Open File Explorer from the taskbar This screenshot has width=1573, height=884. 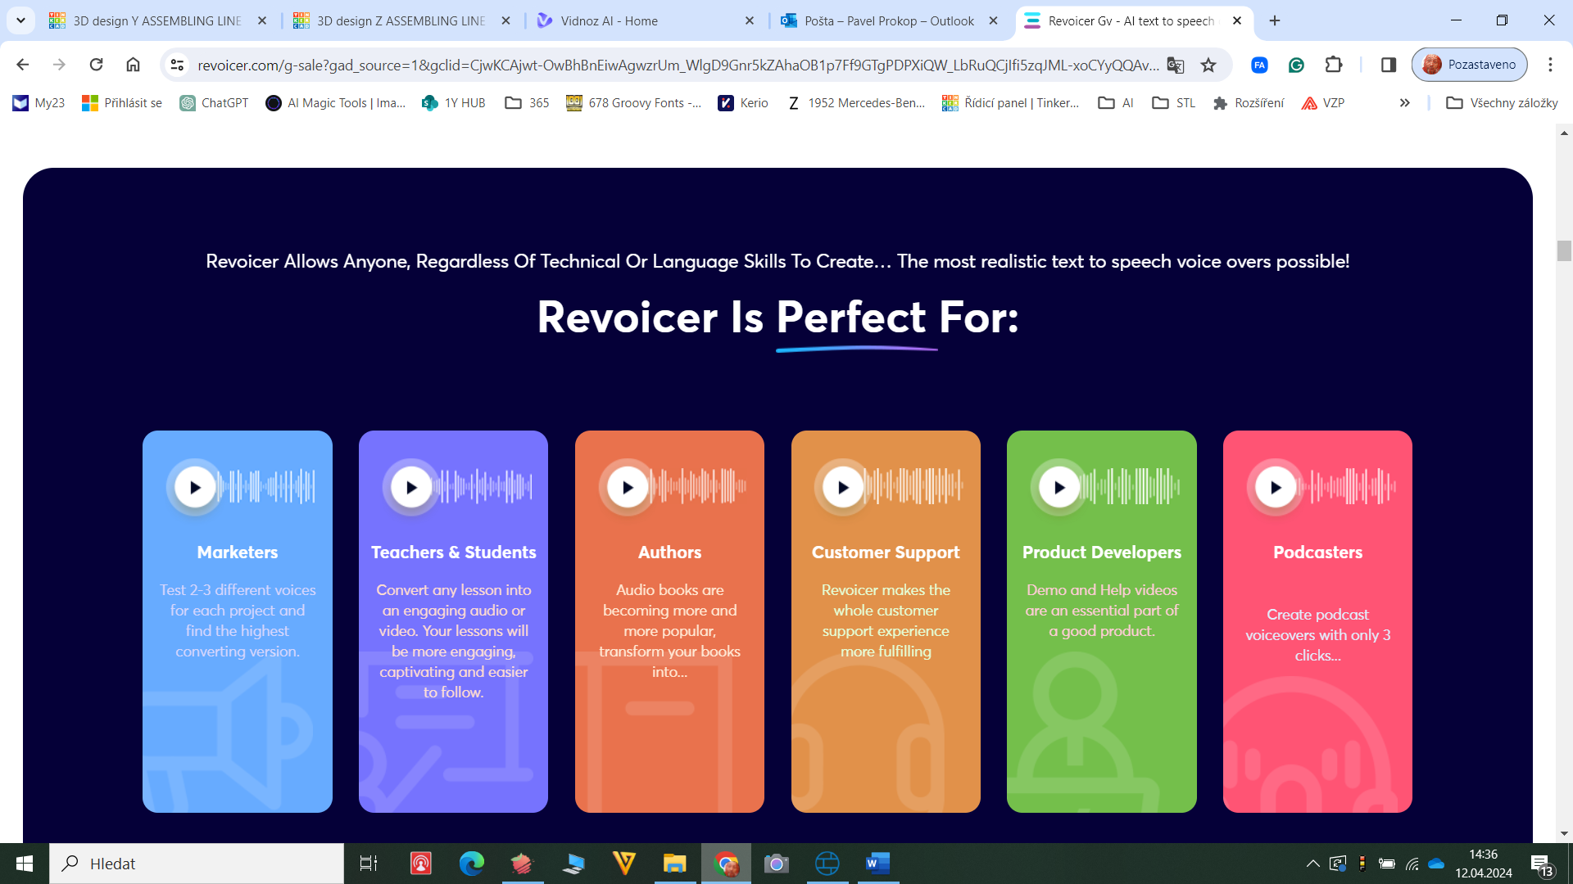(674, 864)
